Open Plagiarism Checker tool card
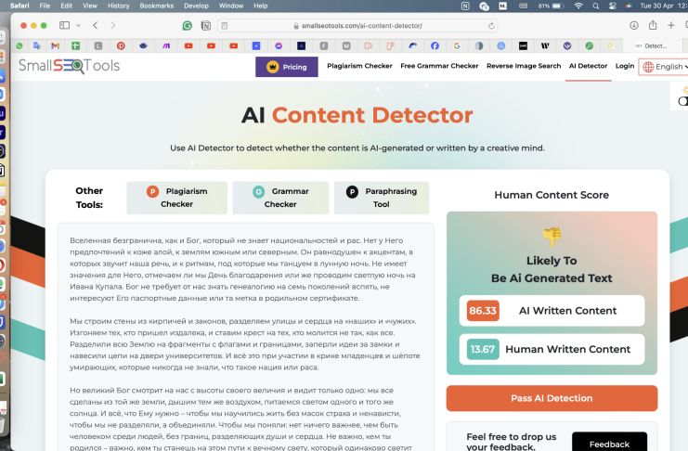Image resolution: width=688 pixels, height=451 pixels. 176,198
